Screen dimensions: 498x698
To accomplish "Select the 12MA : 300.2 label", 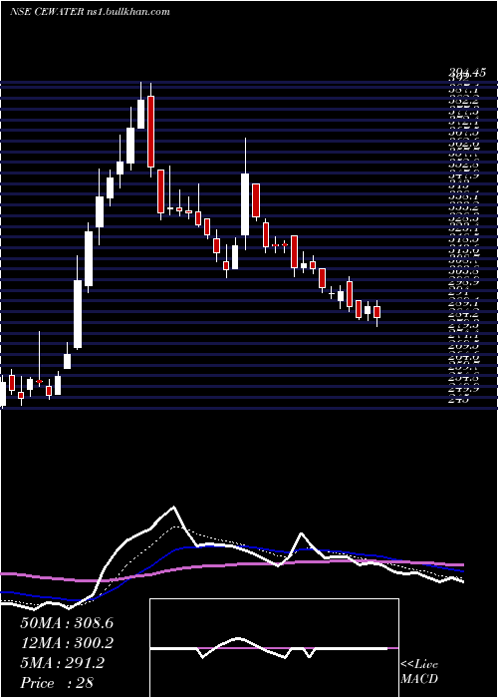I will click(67, 643).
